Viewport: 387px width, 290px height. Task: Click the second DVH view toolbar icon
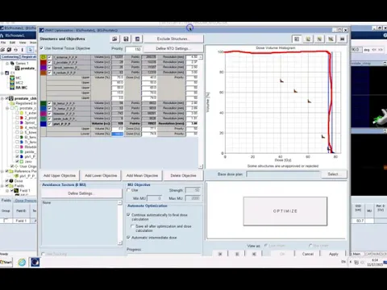click(x=308, y=39)
